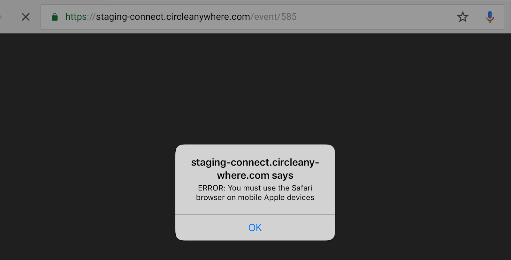This screenshot has width=511, height=260.
Task: Start voice search with the microphone icon
Action: 490,17
